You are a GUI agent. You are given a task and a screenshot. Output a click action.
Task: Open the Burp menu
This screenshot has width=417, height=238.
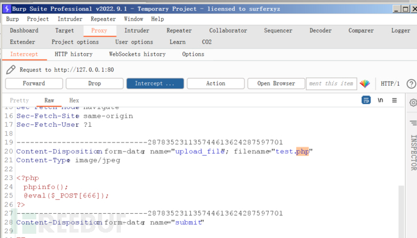(x=13, y=19)
